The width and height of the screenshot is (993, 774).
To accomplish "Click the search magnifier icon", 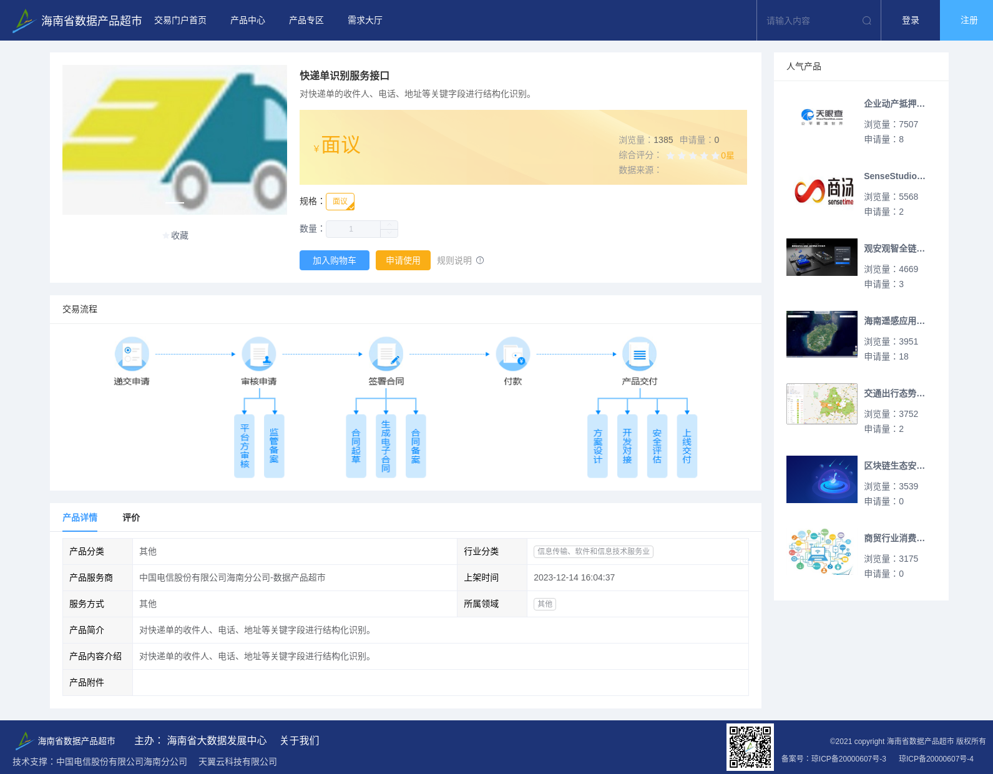I will coord(867,21).
